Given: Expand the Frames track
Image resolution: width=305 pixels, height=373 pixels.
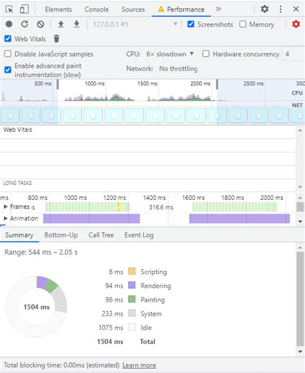Looking at the screenshot, I should (6, 206).
